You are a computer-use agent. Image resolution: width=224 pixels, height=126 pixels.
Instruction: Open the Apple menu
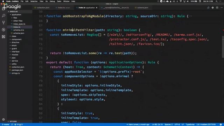pos(3,1)
